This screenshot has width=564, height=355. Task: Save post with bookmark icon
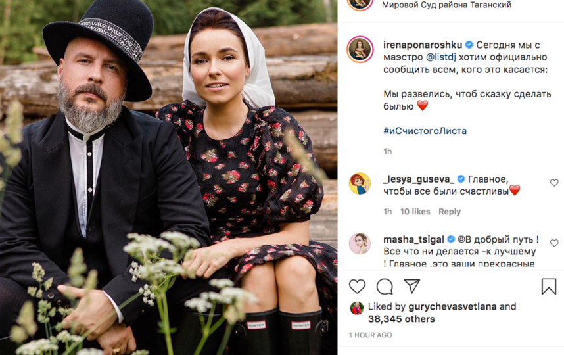pos(549,287)
